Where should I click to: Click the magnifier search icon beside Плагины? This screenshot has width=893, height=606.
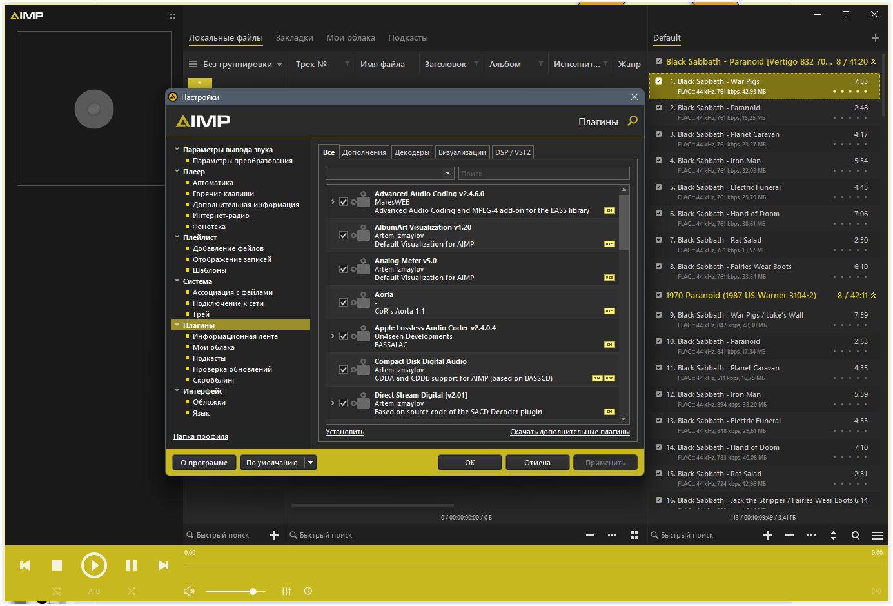633,121
